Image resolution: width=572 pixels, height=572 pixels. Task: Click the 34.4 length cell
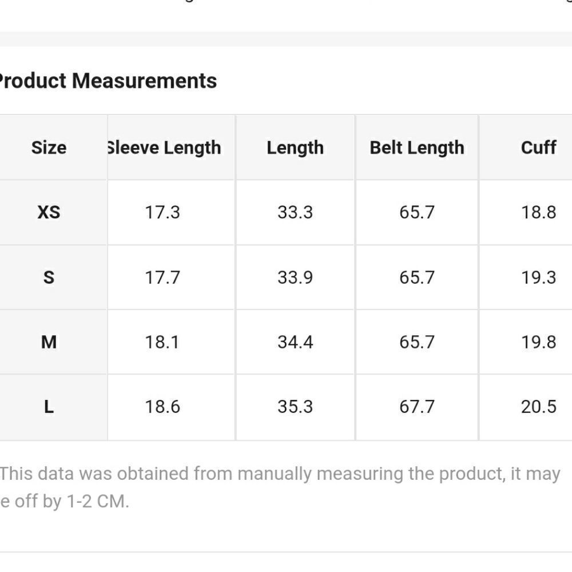(295, 342)
